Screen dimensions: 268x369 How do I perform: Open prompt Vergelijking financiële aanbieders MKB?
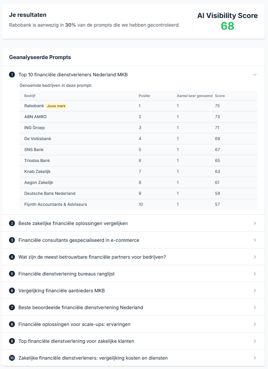click(x=62, y=291)
